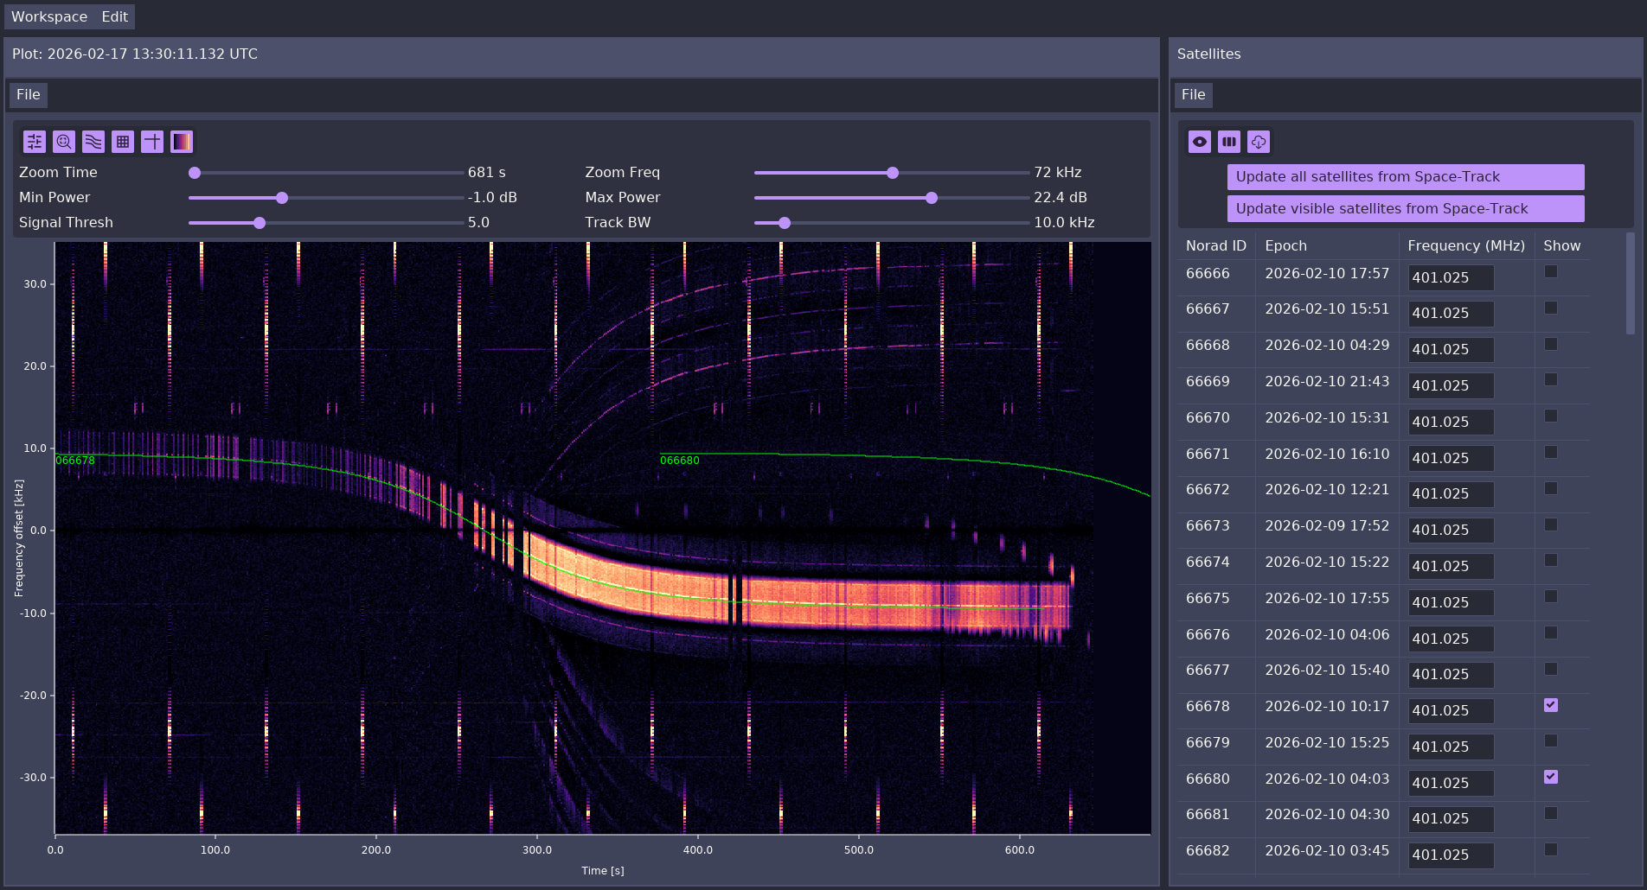The height and width of the screenshot is (890, 1647).
Task: Uncheck Show for satellite 66680
Action: pyautogui.click(x=1551, y=777)
